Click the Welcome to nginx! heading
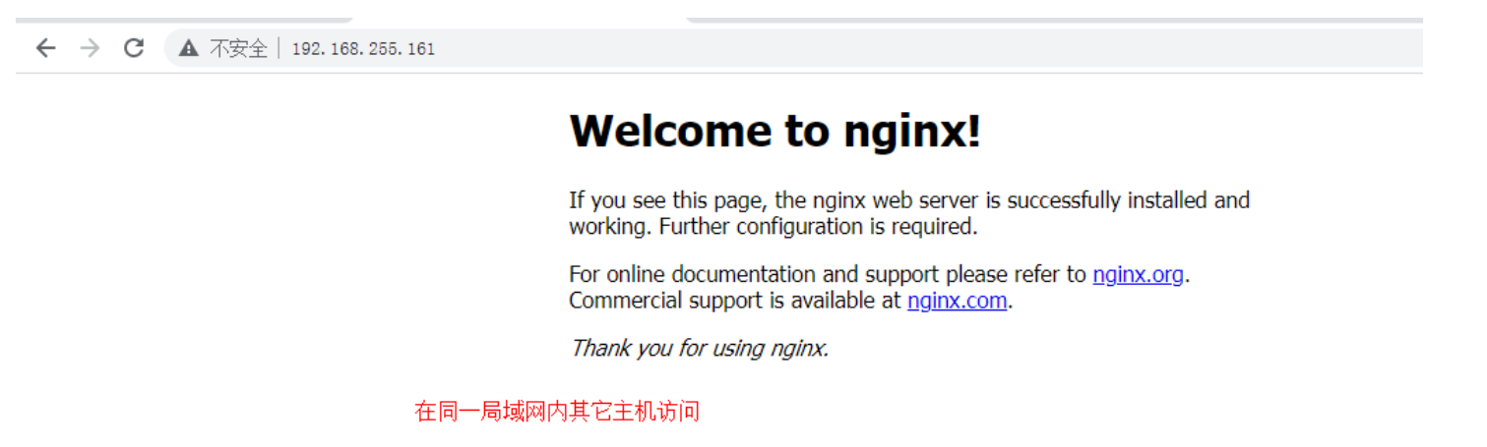Screen dimensions: 1487x447 pyautogui.click(x=775, y=131)
